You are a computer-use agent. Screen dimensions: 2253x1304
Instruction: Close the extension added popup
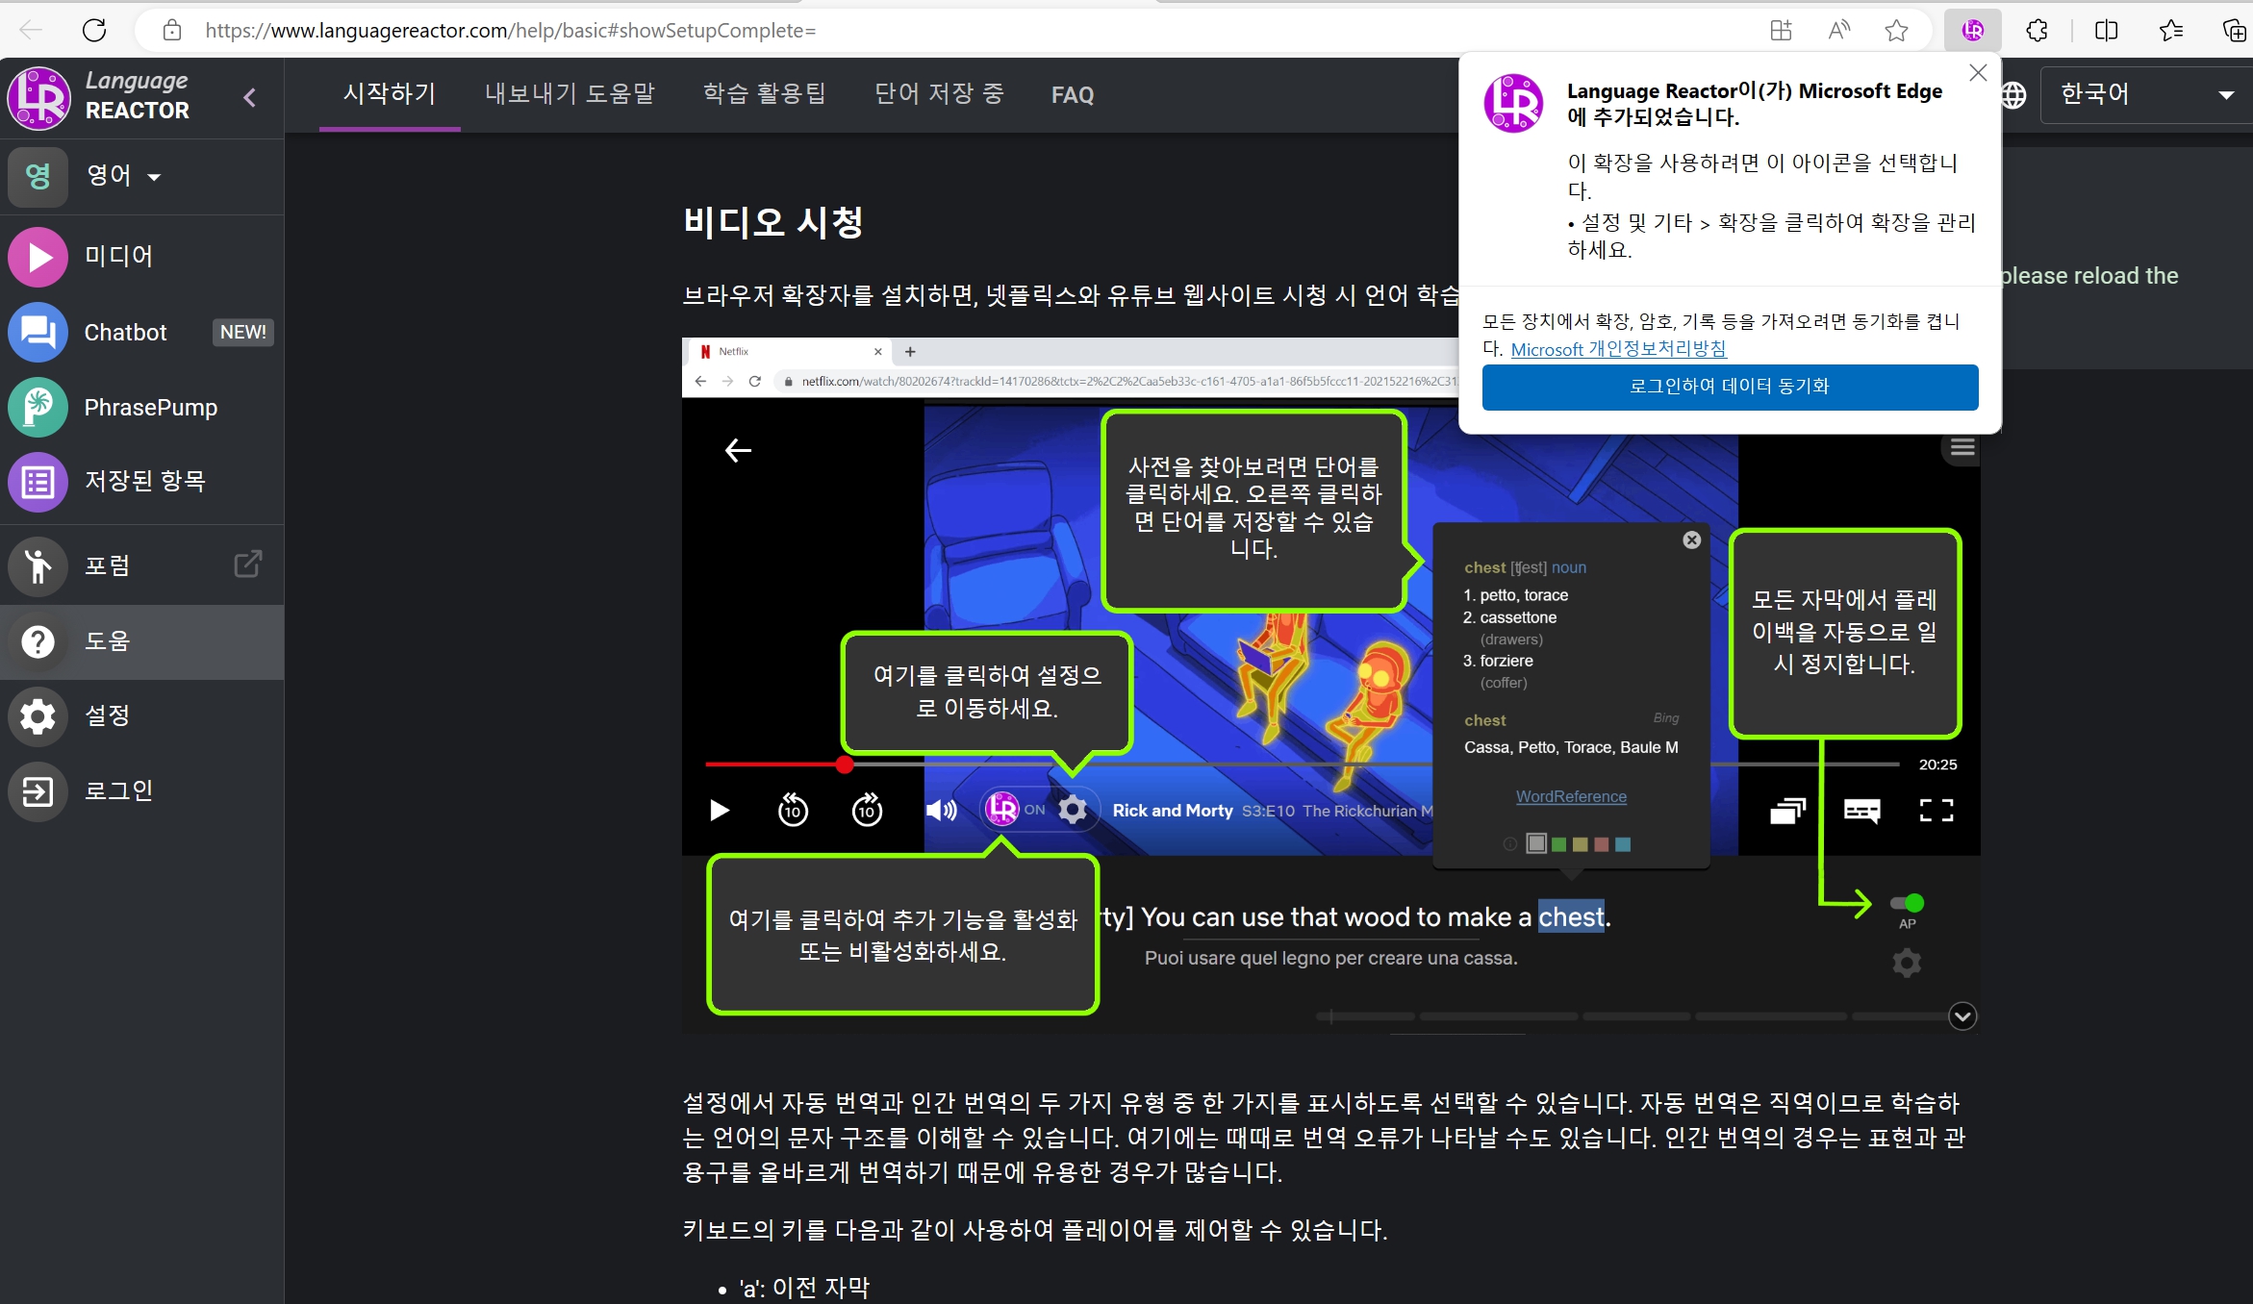1978,73
